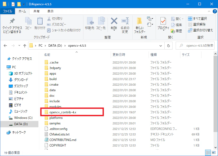Screen dimensions: 218x156
Task: Select ミュージック in navigation pane
Action: point(18,111)
